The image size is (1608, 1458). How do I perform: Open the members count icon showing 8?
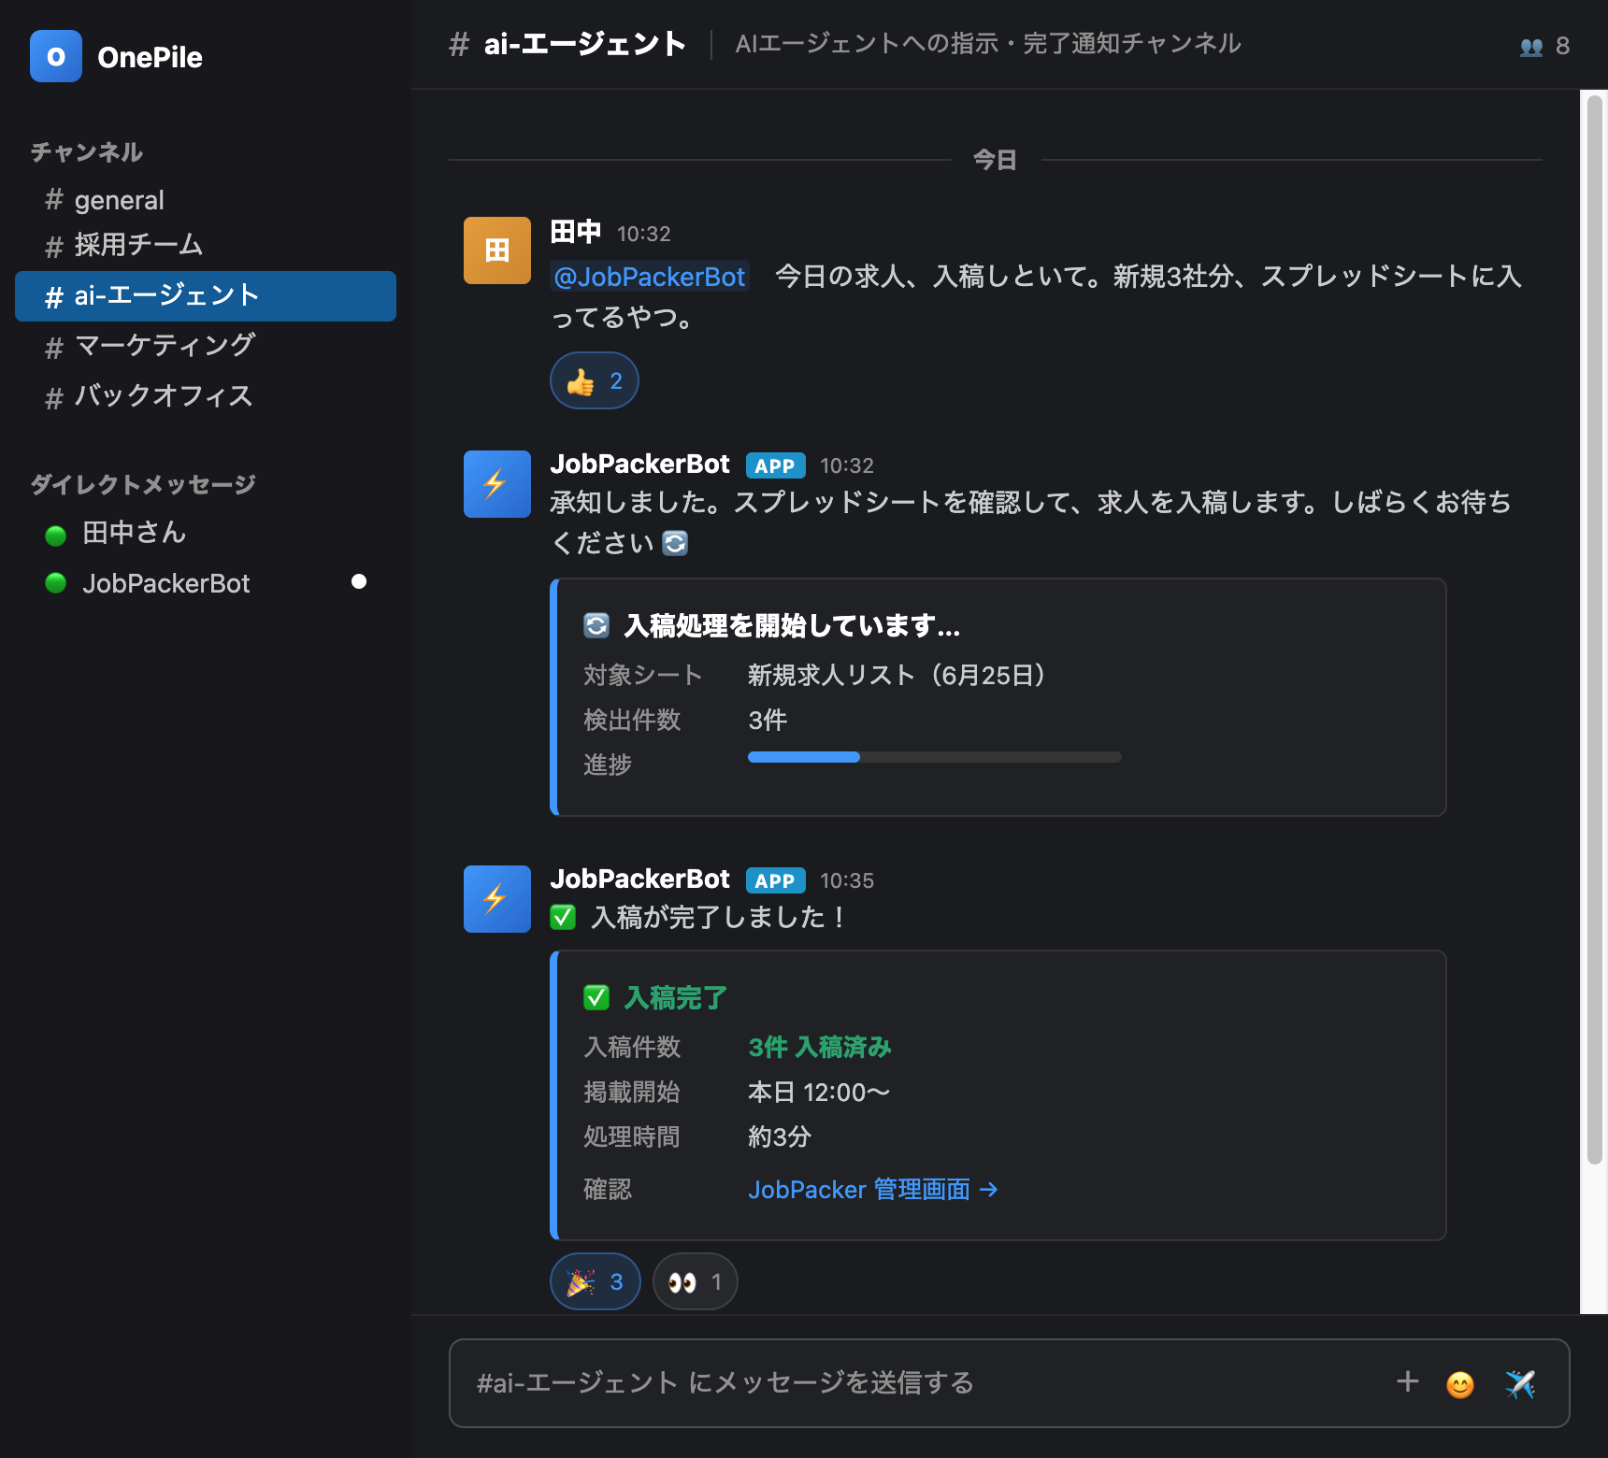1531,47
